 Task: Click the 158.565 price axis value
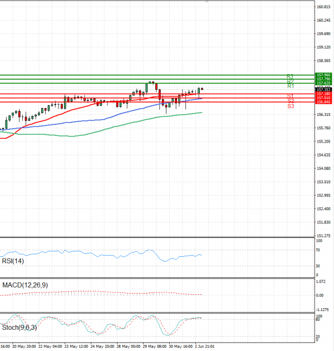pos(323,61)
